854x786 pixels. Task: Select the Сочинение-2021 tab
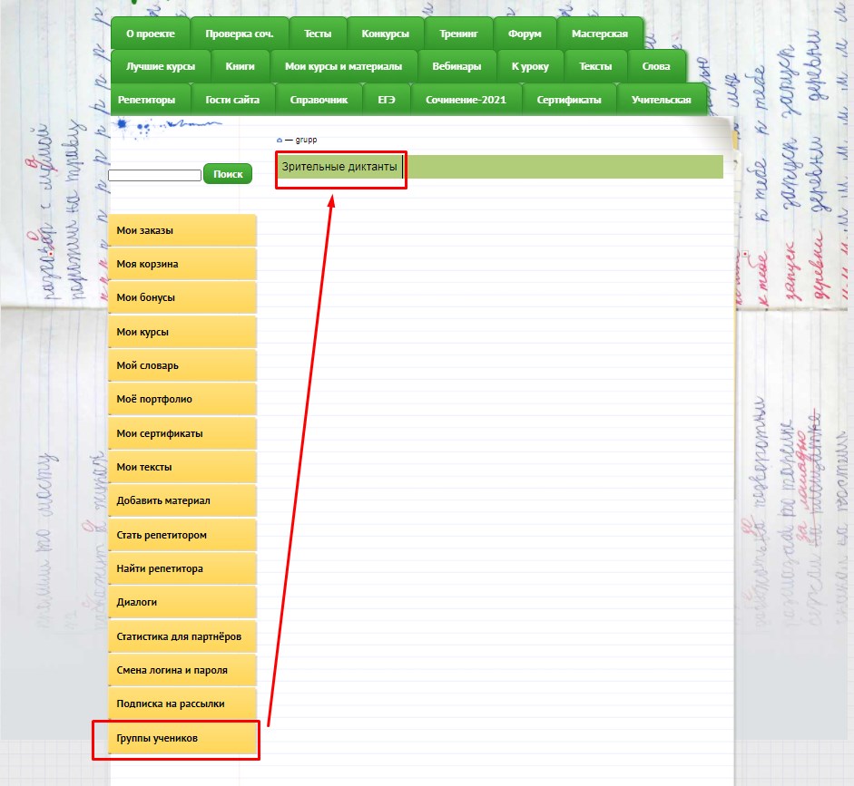[x=466, y=100]
